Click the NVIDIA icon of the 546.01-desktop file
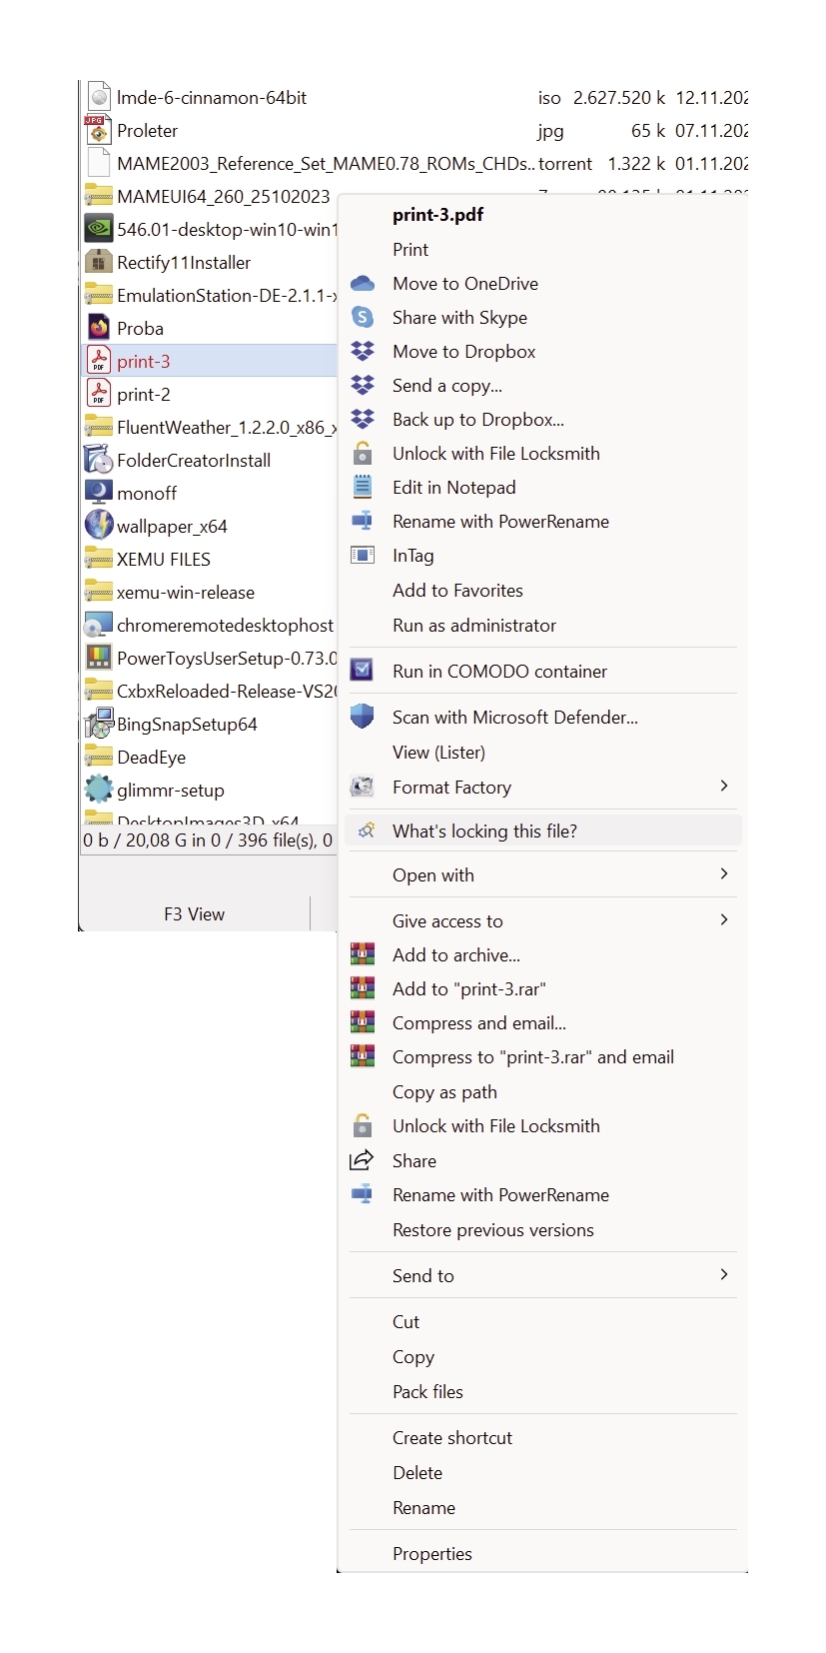 pos(99,229)
